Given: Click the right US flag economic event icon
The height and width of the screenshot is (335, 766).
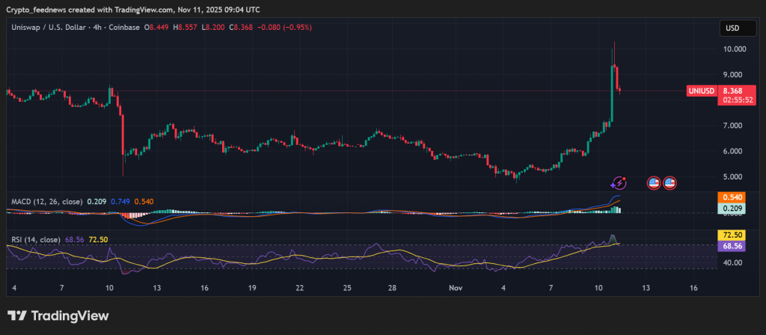Looking at the screenshot, I should click(x=670, y=182).
